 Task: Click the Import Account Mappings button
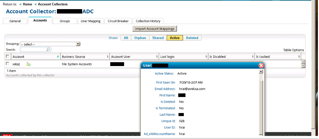click(155, 29)
